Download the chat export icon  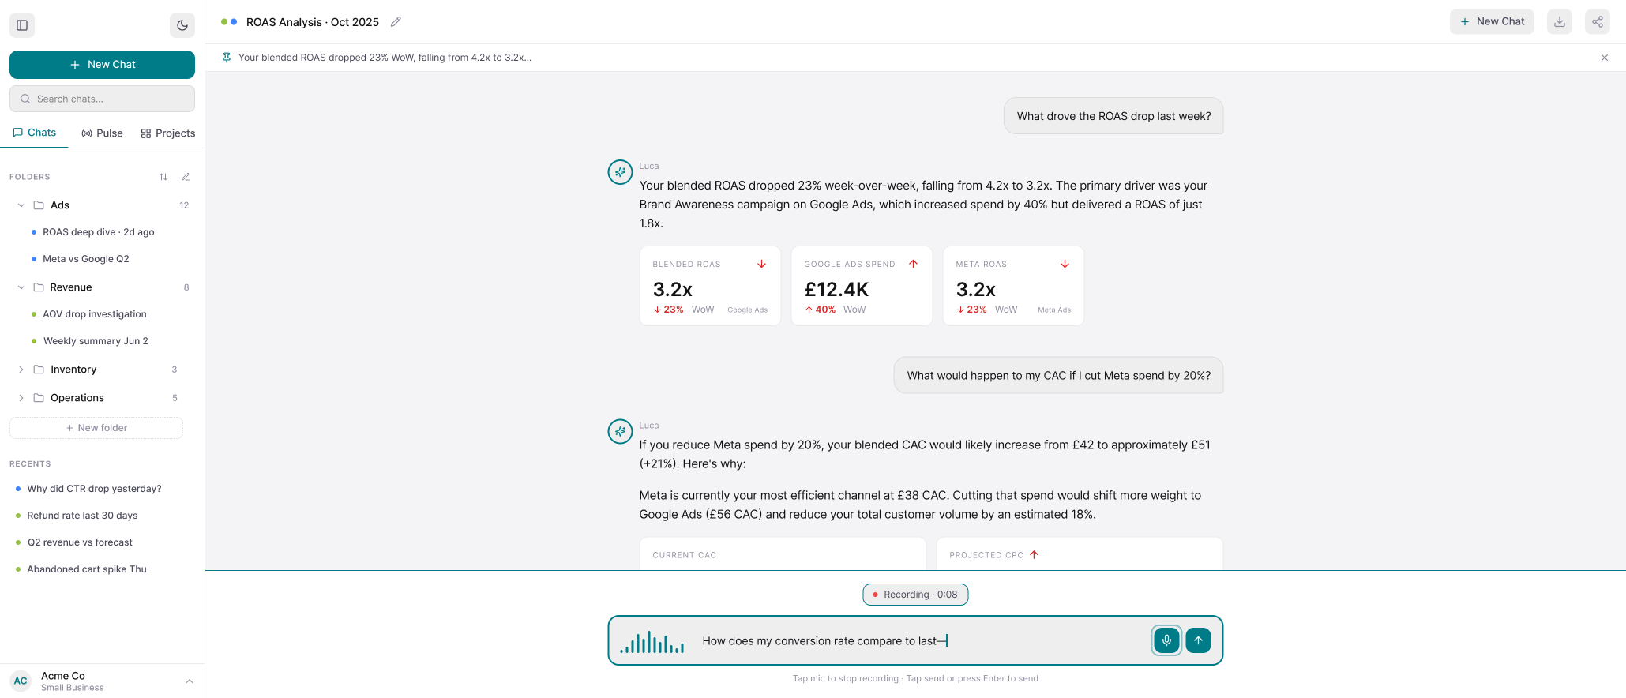(x=1560, y=22)
